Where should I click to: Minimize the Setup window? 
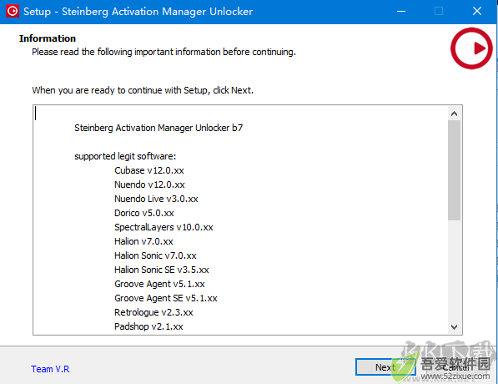click(401, 12)
